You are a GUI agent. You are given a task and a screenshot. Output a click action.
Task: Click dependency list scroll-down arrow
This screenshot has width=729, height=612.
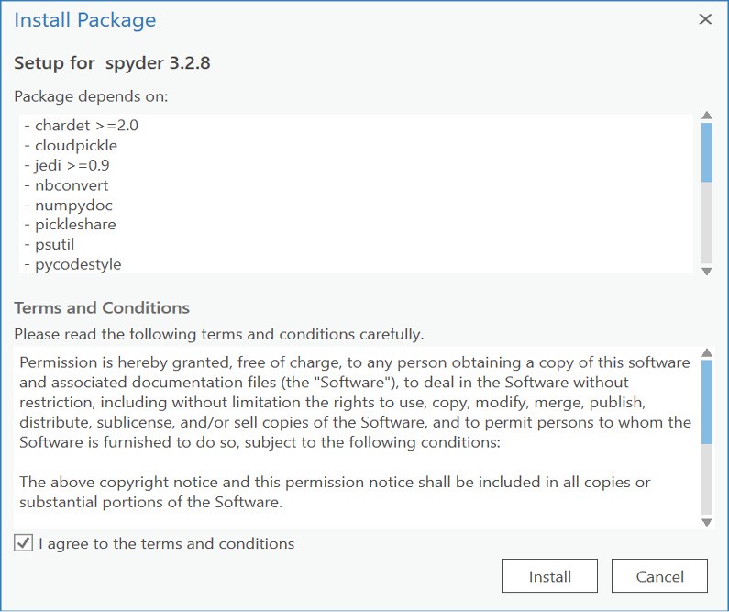[x=707, y=271]
